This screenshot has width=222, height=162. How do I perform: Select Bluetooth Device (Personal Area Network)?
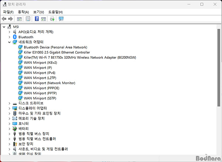(55, 47)
